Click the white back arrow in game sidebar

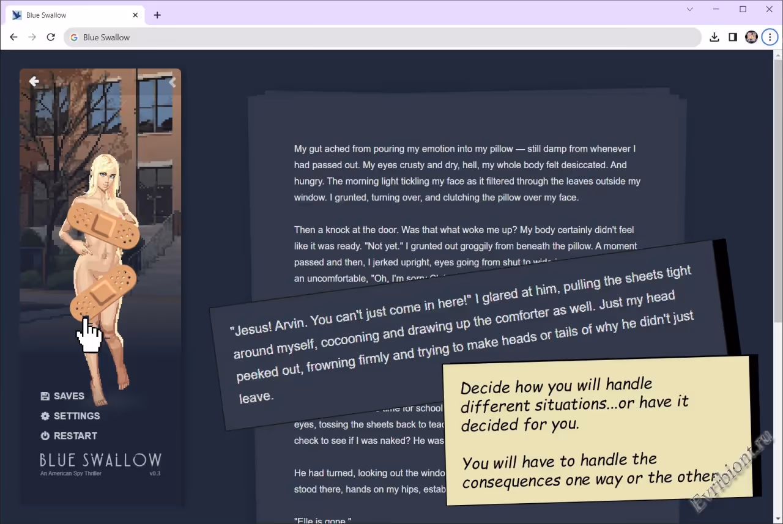(x=34, y=81)
